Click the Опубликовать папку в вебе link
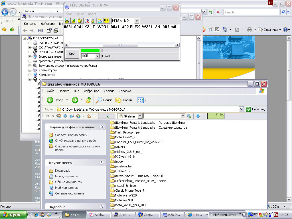The image size is (292, 219). (75, 141)
